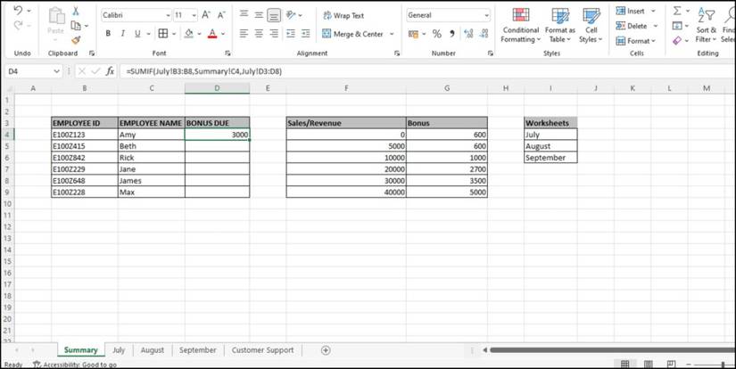
Task: Open Format as Table menu
Action: pyautogui.click(x=560, y=25)
